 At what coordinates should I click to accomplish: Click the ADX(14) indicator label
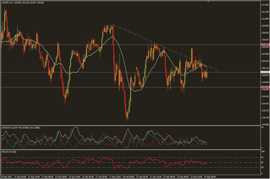[x=6, y=128]
